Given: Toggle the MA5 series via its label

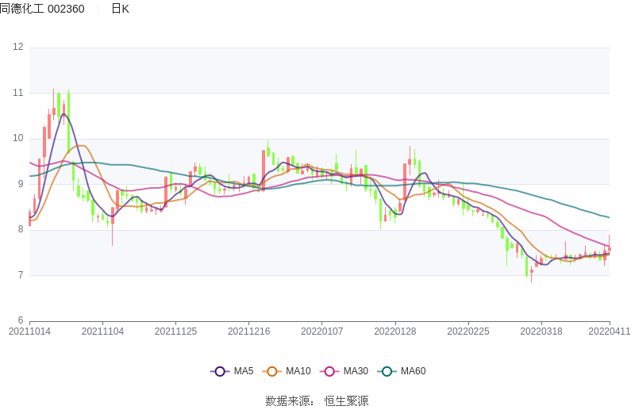Looking at the screenshot, I should (x=244, y=371).
